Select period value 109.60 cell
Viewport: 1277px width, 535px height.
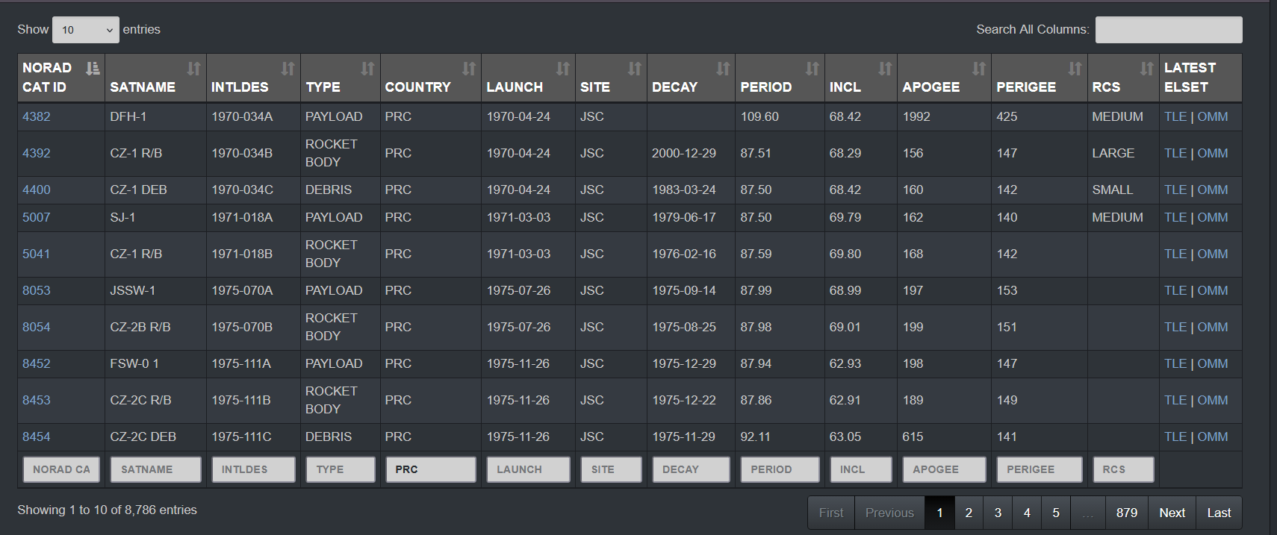780,116
